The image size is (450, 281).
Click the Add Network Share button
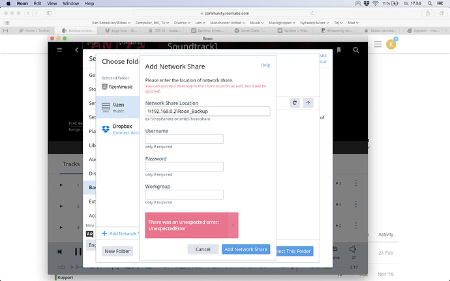point(246,249)
